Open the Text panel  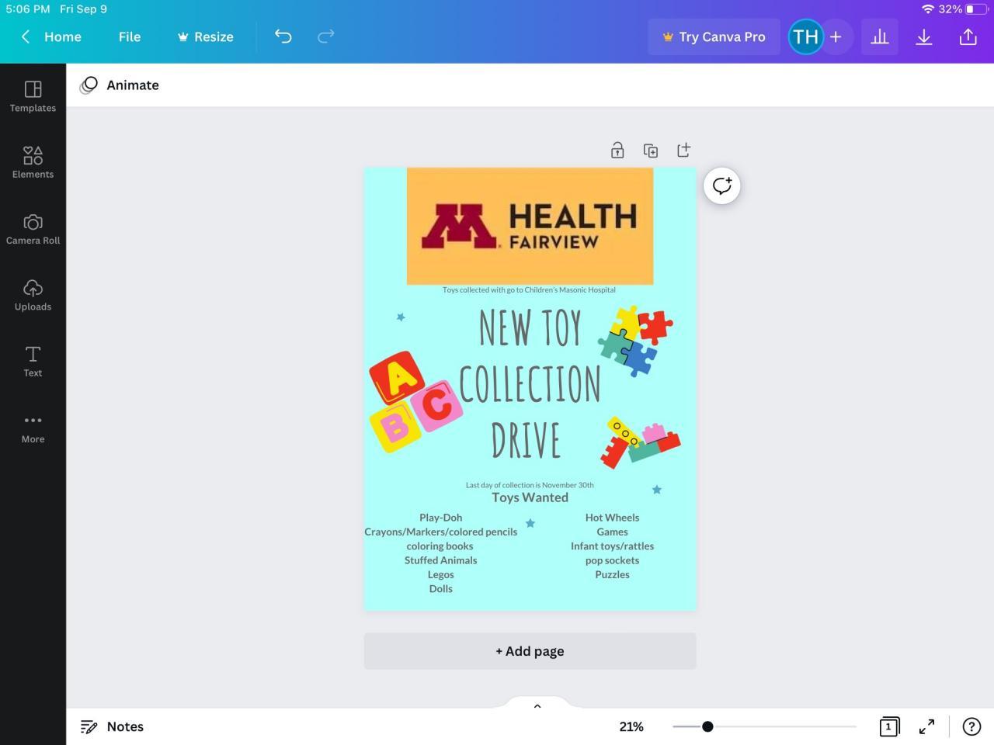point(33,361)
